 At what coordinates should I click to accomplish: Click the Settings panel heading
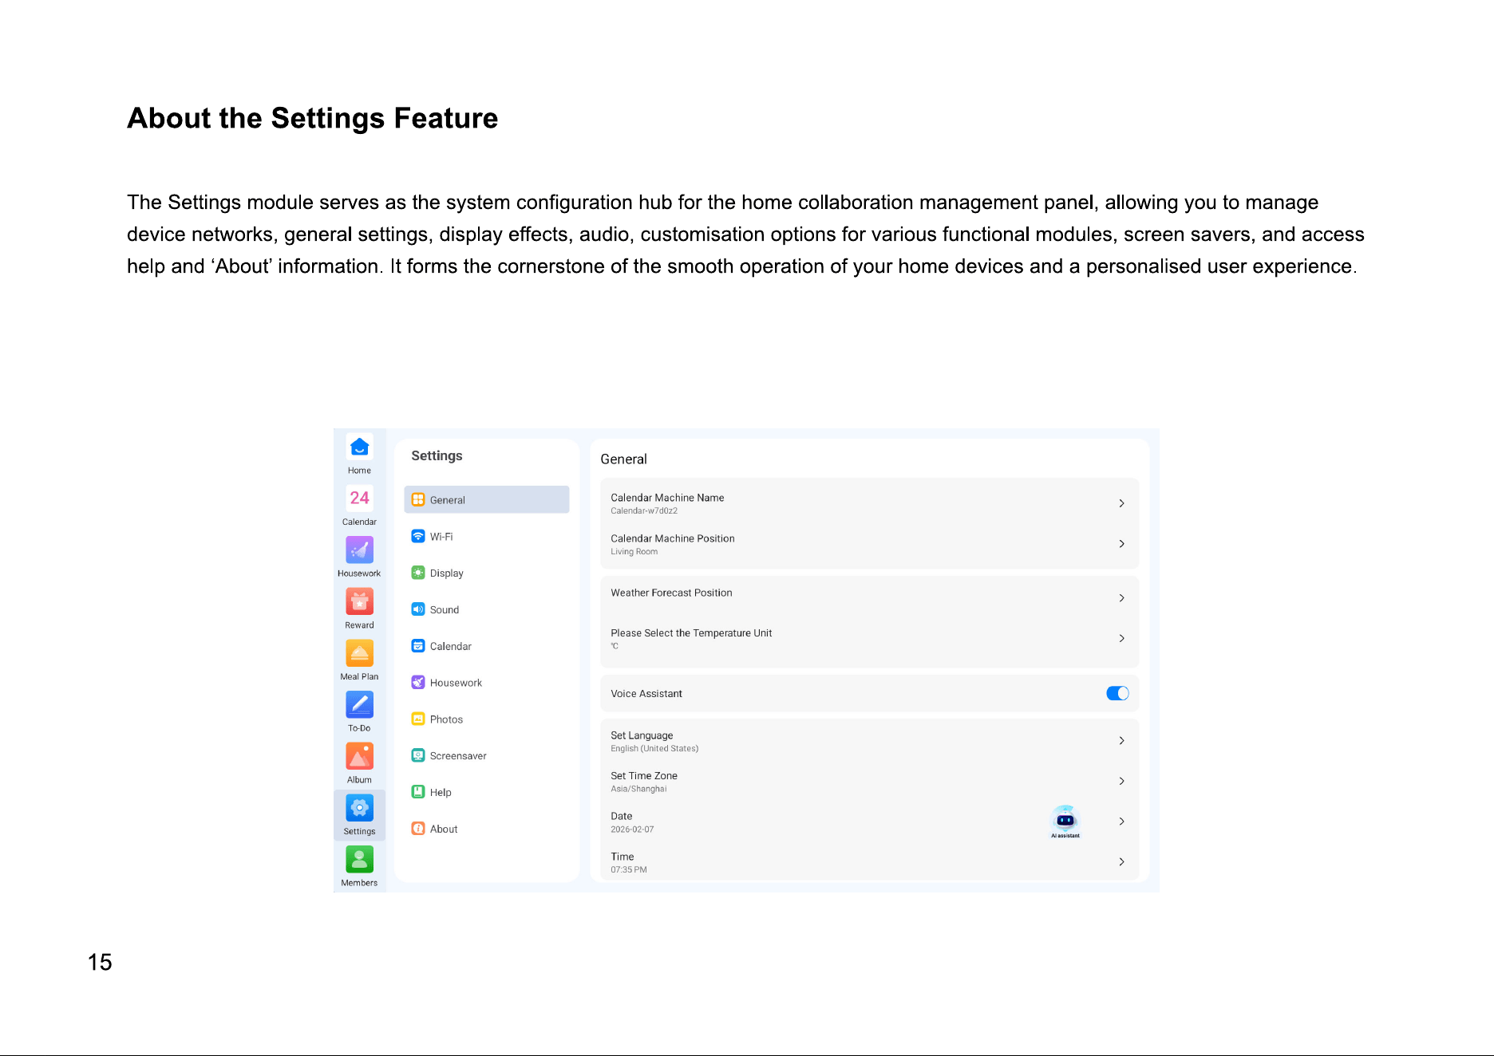point(437,455)
